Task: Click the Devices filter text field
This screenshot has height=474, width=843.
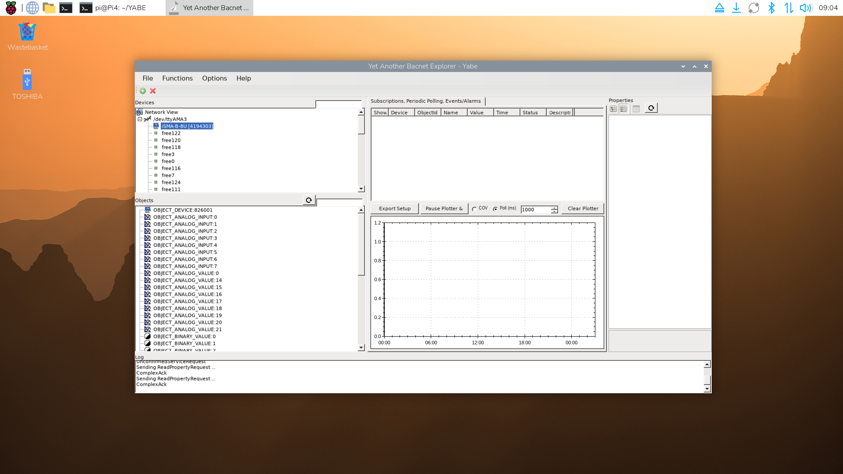Action: (339, 104)
